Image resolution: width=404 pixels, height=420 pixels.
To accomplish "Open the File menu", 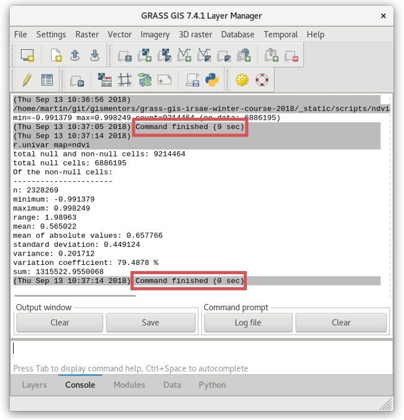I will [x=21, y=35].
